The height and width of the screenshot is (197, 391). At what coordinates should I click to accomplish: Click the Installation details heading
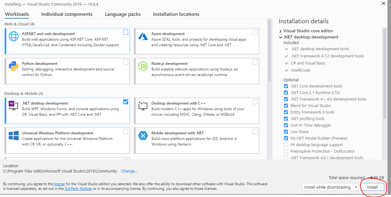point(303,21)
